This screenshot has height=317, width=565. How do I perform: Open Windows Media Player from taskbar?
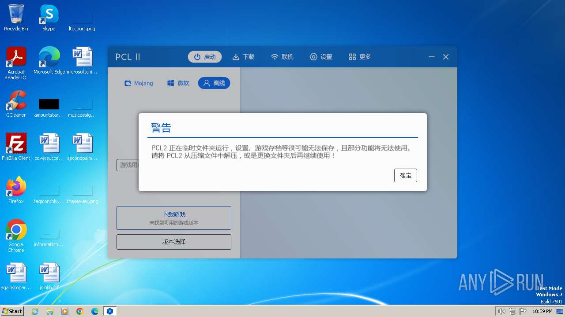(x=65, y=311)
